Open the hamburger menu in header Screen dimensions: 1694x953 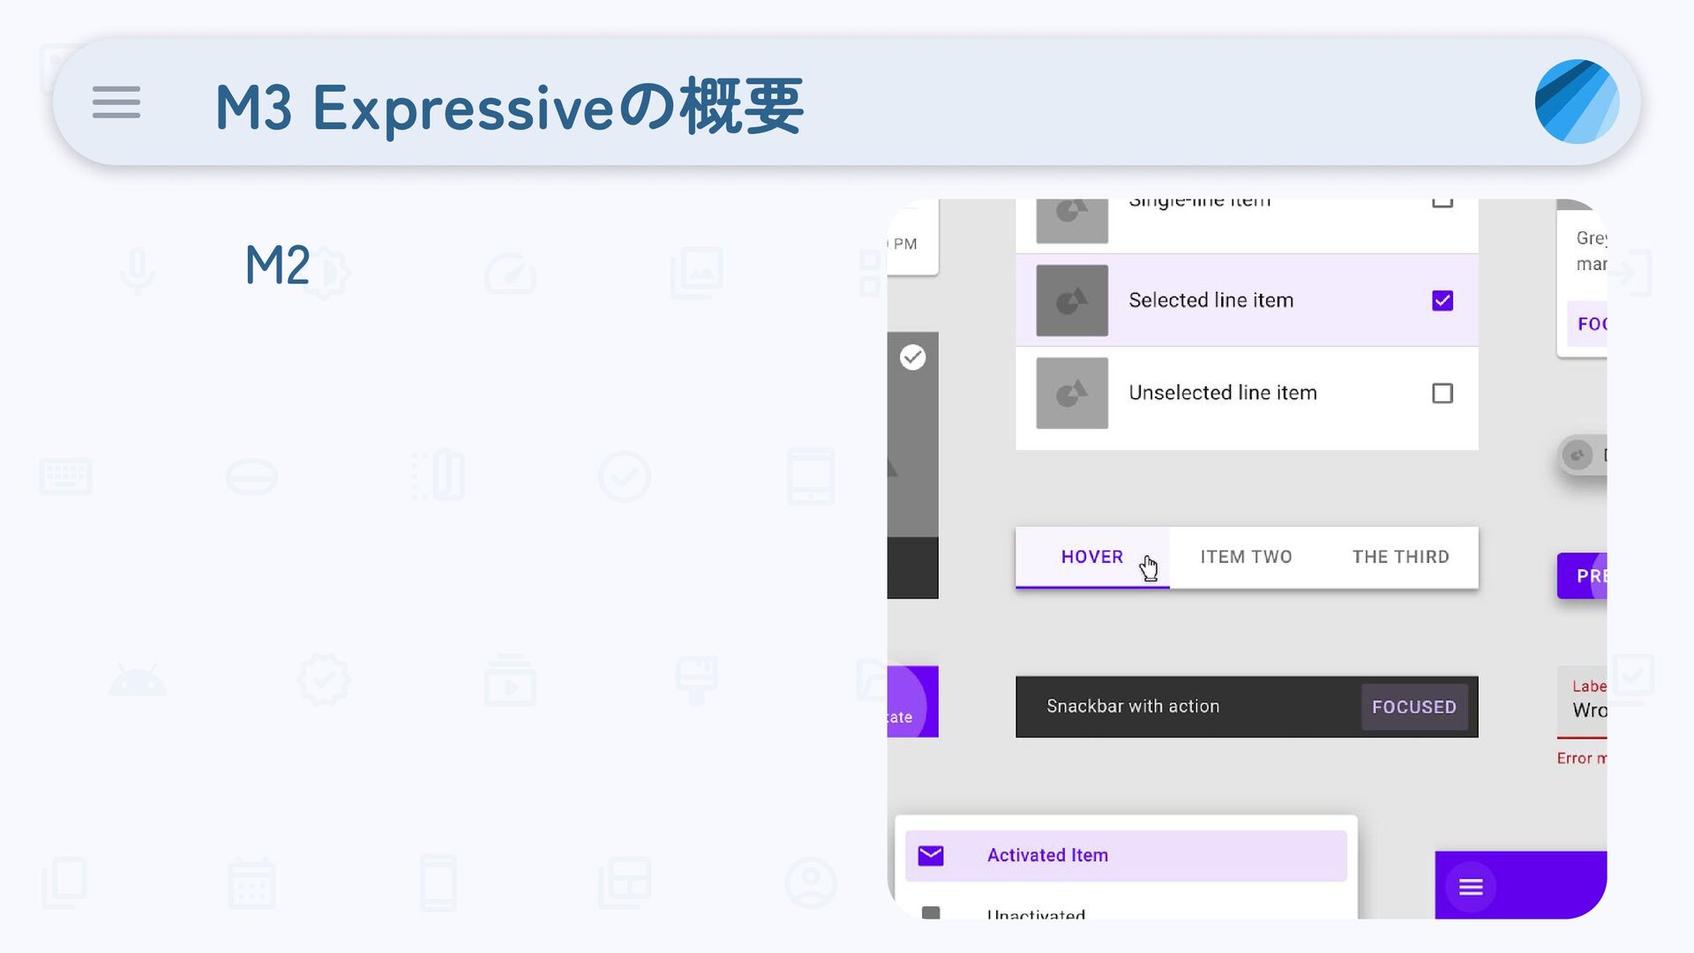(116, 102)
